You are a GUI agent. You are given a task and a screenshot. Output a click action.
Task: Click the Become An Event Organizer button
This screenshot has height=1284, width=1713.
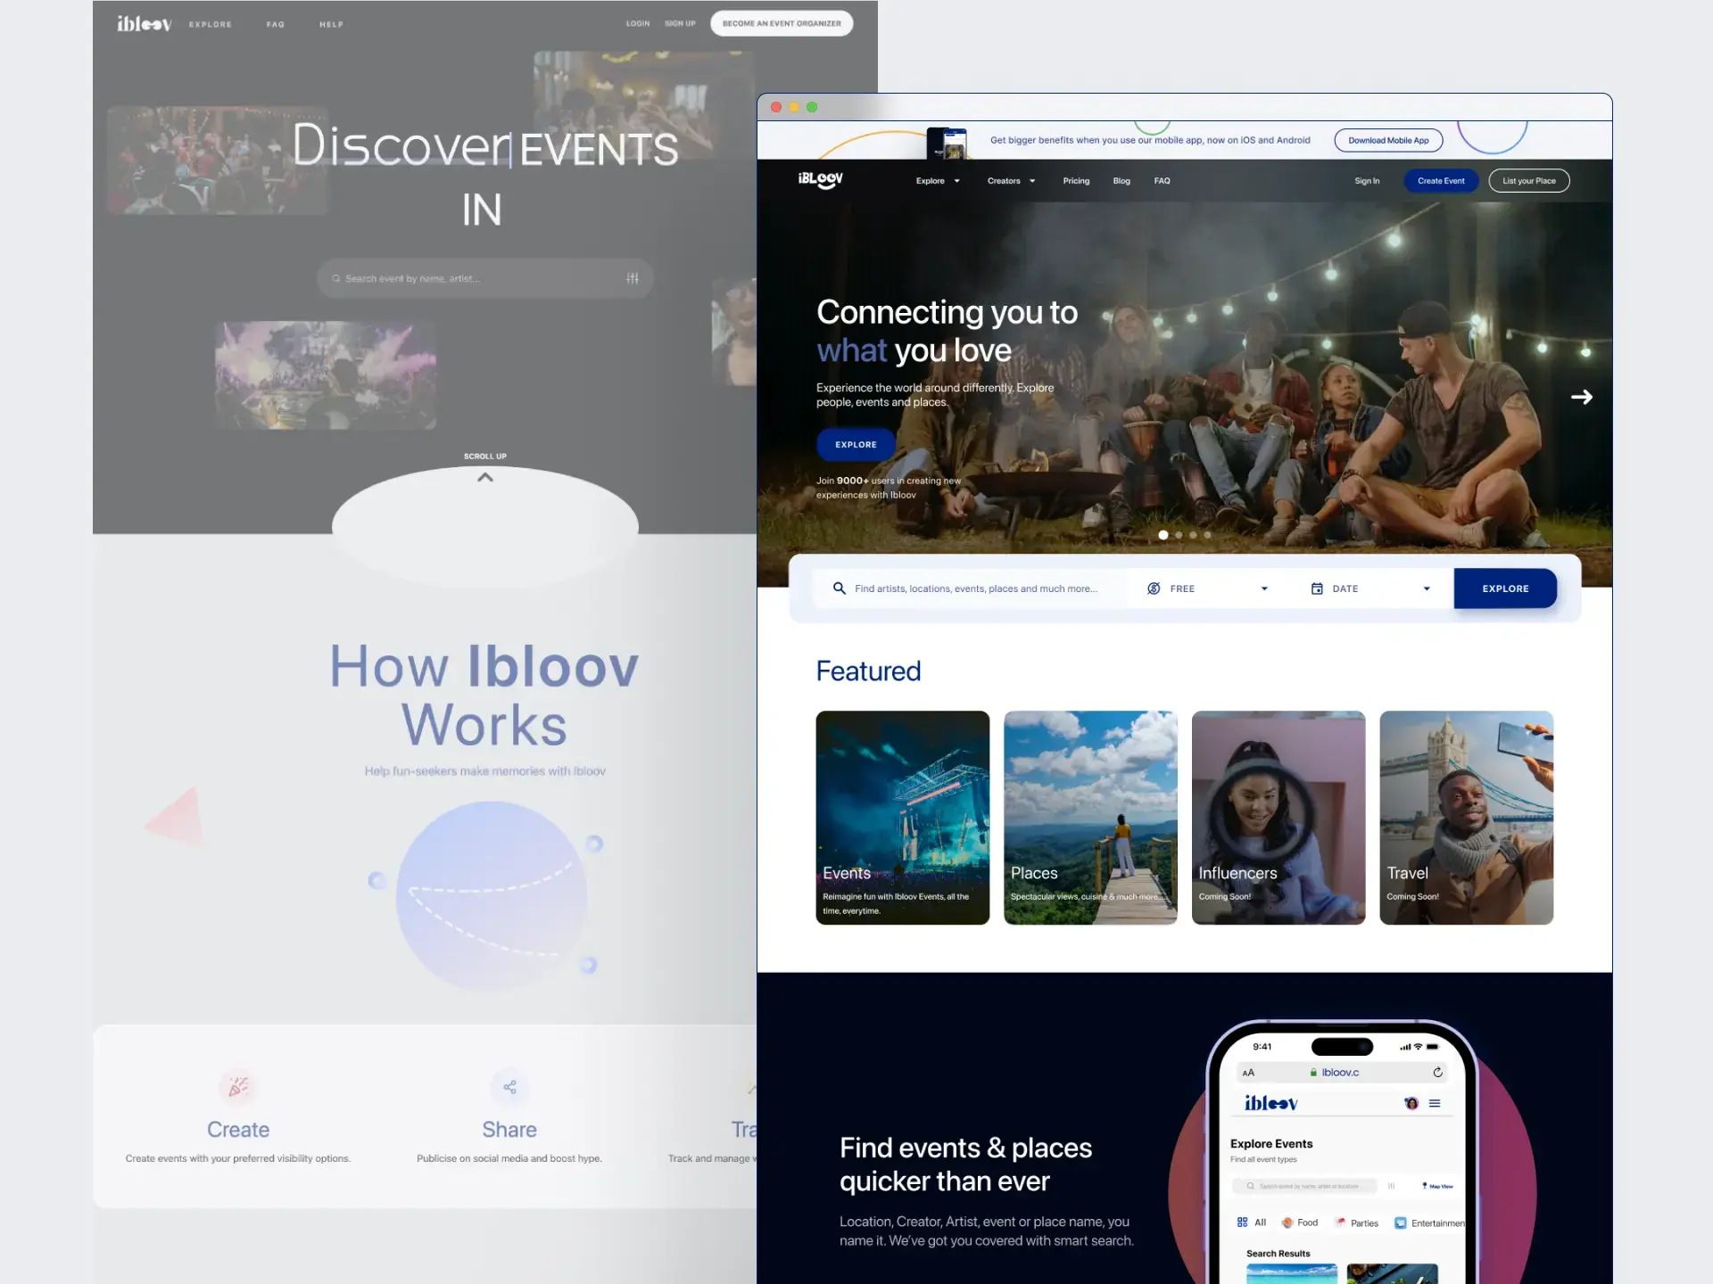pos(780,23)
